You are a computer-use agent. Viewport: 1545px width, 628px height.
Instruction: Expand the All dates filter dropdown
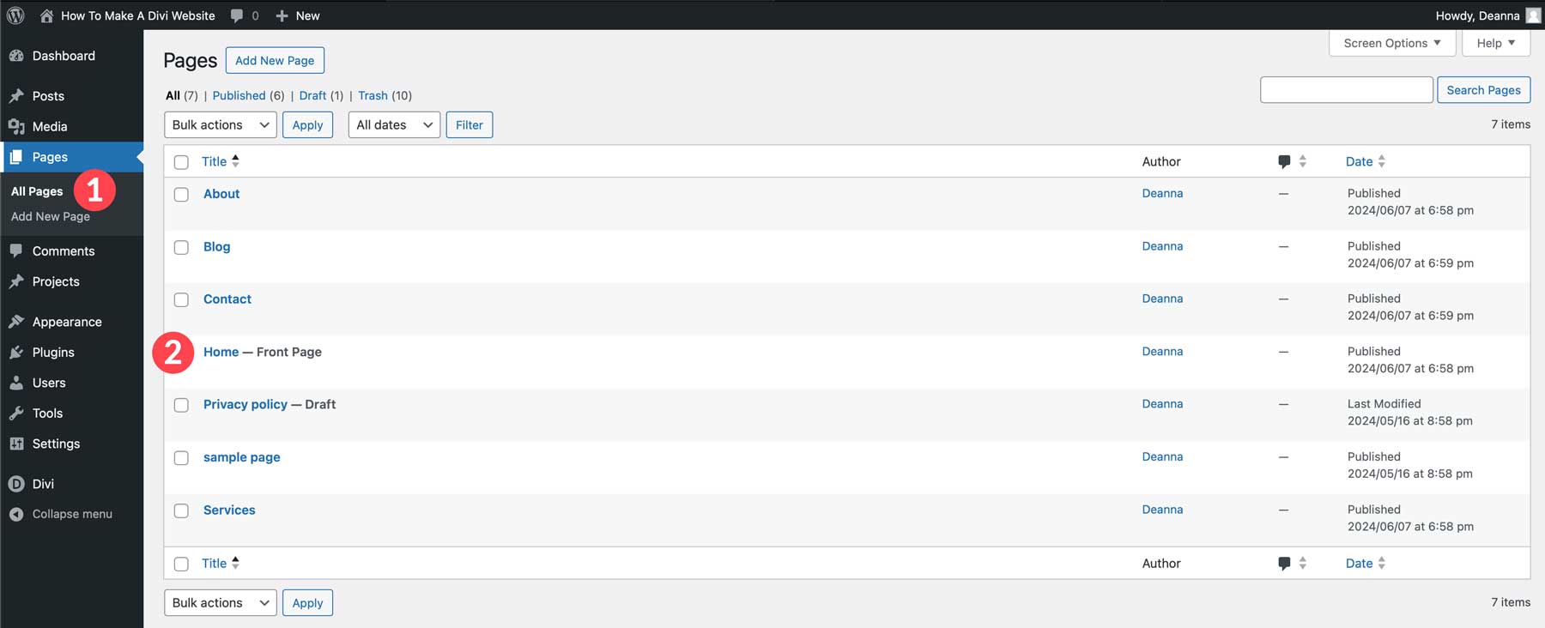tap(394, 125)
